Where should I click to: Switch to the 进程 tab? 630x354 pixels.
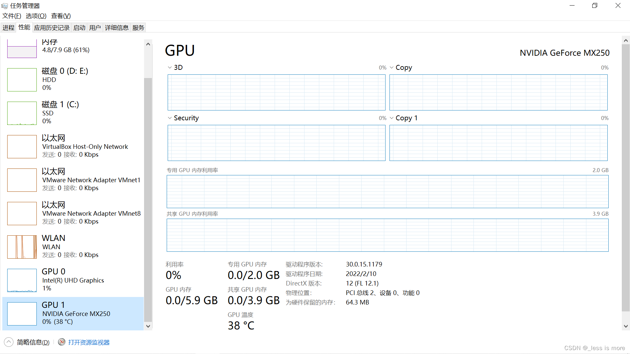(x=9, y=28)
